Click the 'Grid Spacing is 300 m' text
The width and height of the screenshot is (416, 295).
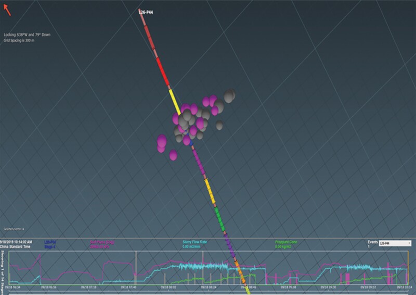(x=19, y=41)
